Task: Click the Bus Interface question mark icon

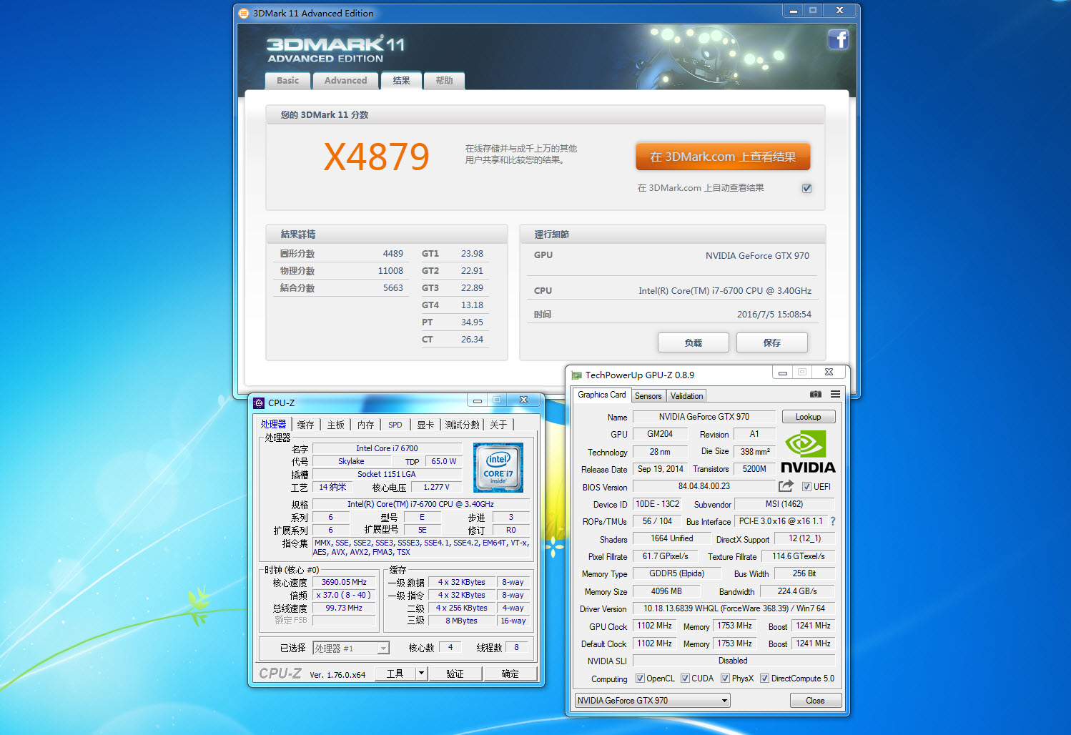Action: click(x=833, y=521)
